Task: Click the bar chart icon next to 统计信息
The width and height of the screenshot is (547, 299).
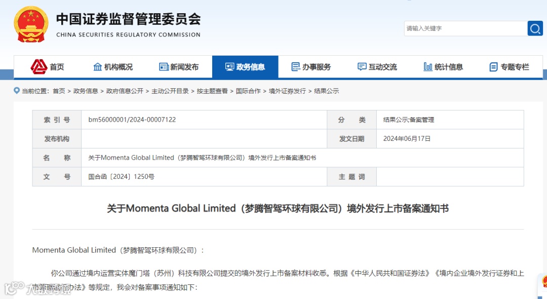Action: click(427, 66)
